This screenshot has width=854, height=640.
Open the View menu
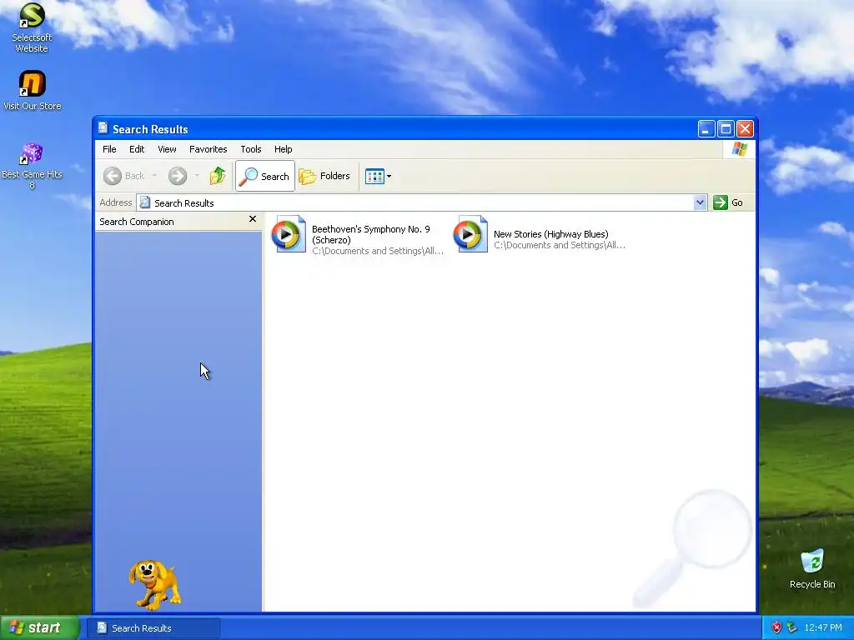(x=167, y=149)
